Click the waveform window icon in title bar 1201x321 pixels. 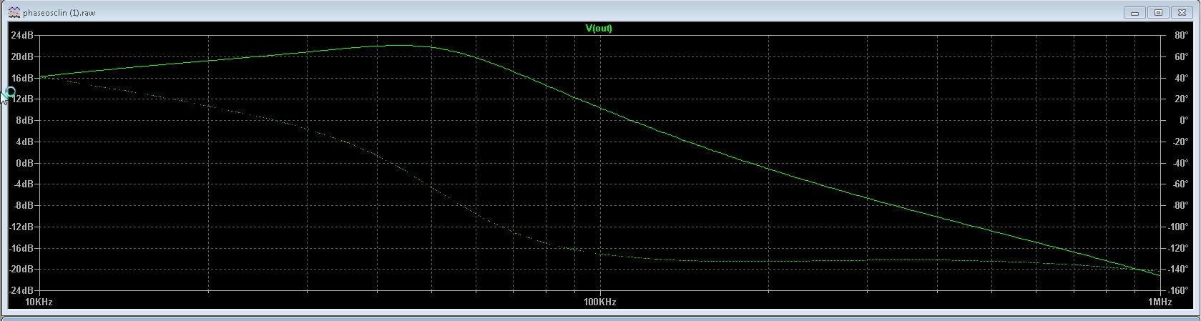tap(14, 12)
